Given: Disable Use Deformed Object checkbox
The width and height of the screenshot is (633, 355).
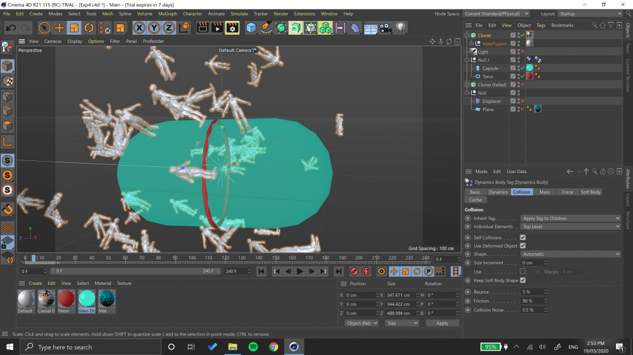Looking at the screenshot, I should (x=523, y=246).
